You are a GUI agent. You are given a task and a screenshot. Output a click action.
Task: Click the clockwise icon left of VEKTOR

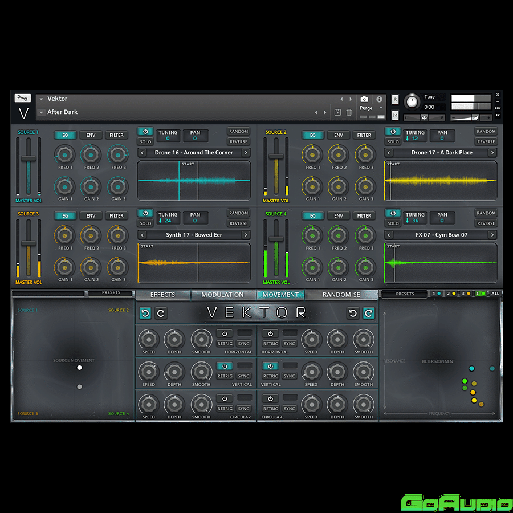coord(161,313)
